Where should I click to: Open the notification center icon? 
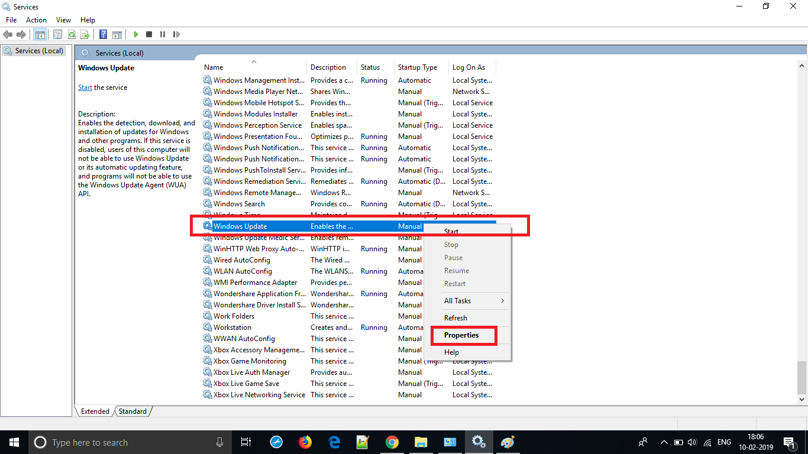(788, 442)
